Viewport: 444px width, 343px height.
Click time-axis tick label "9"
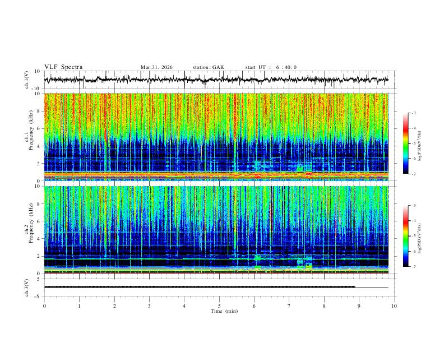click(359, 306)
